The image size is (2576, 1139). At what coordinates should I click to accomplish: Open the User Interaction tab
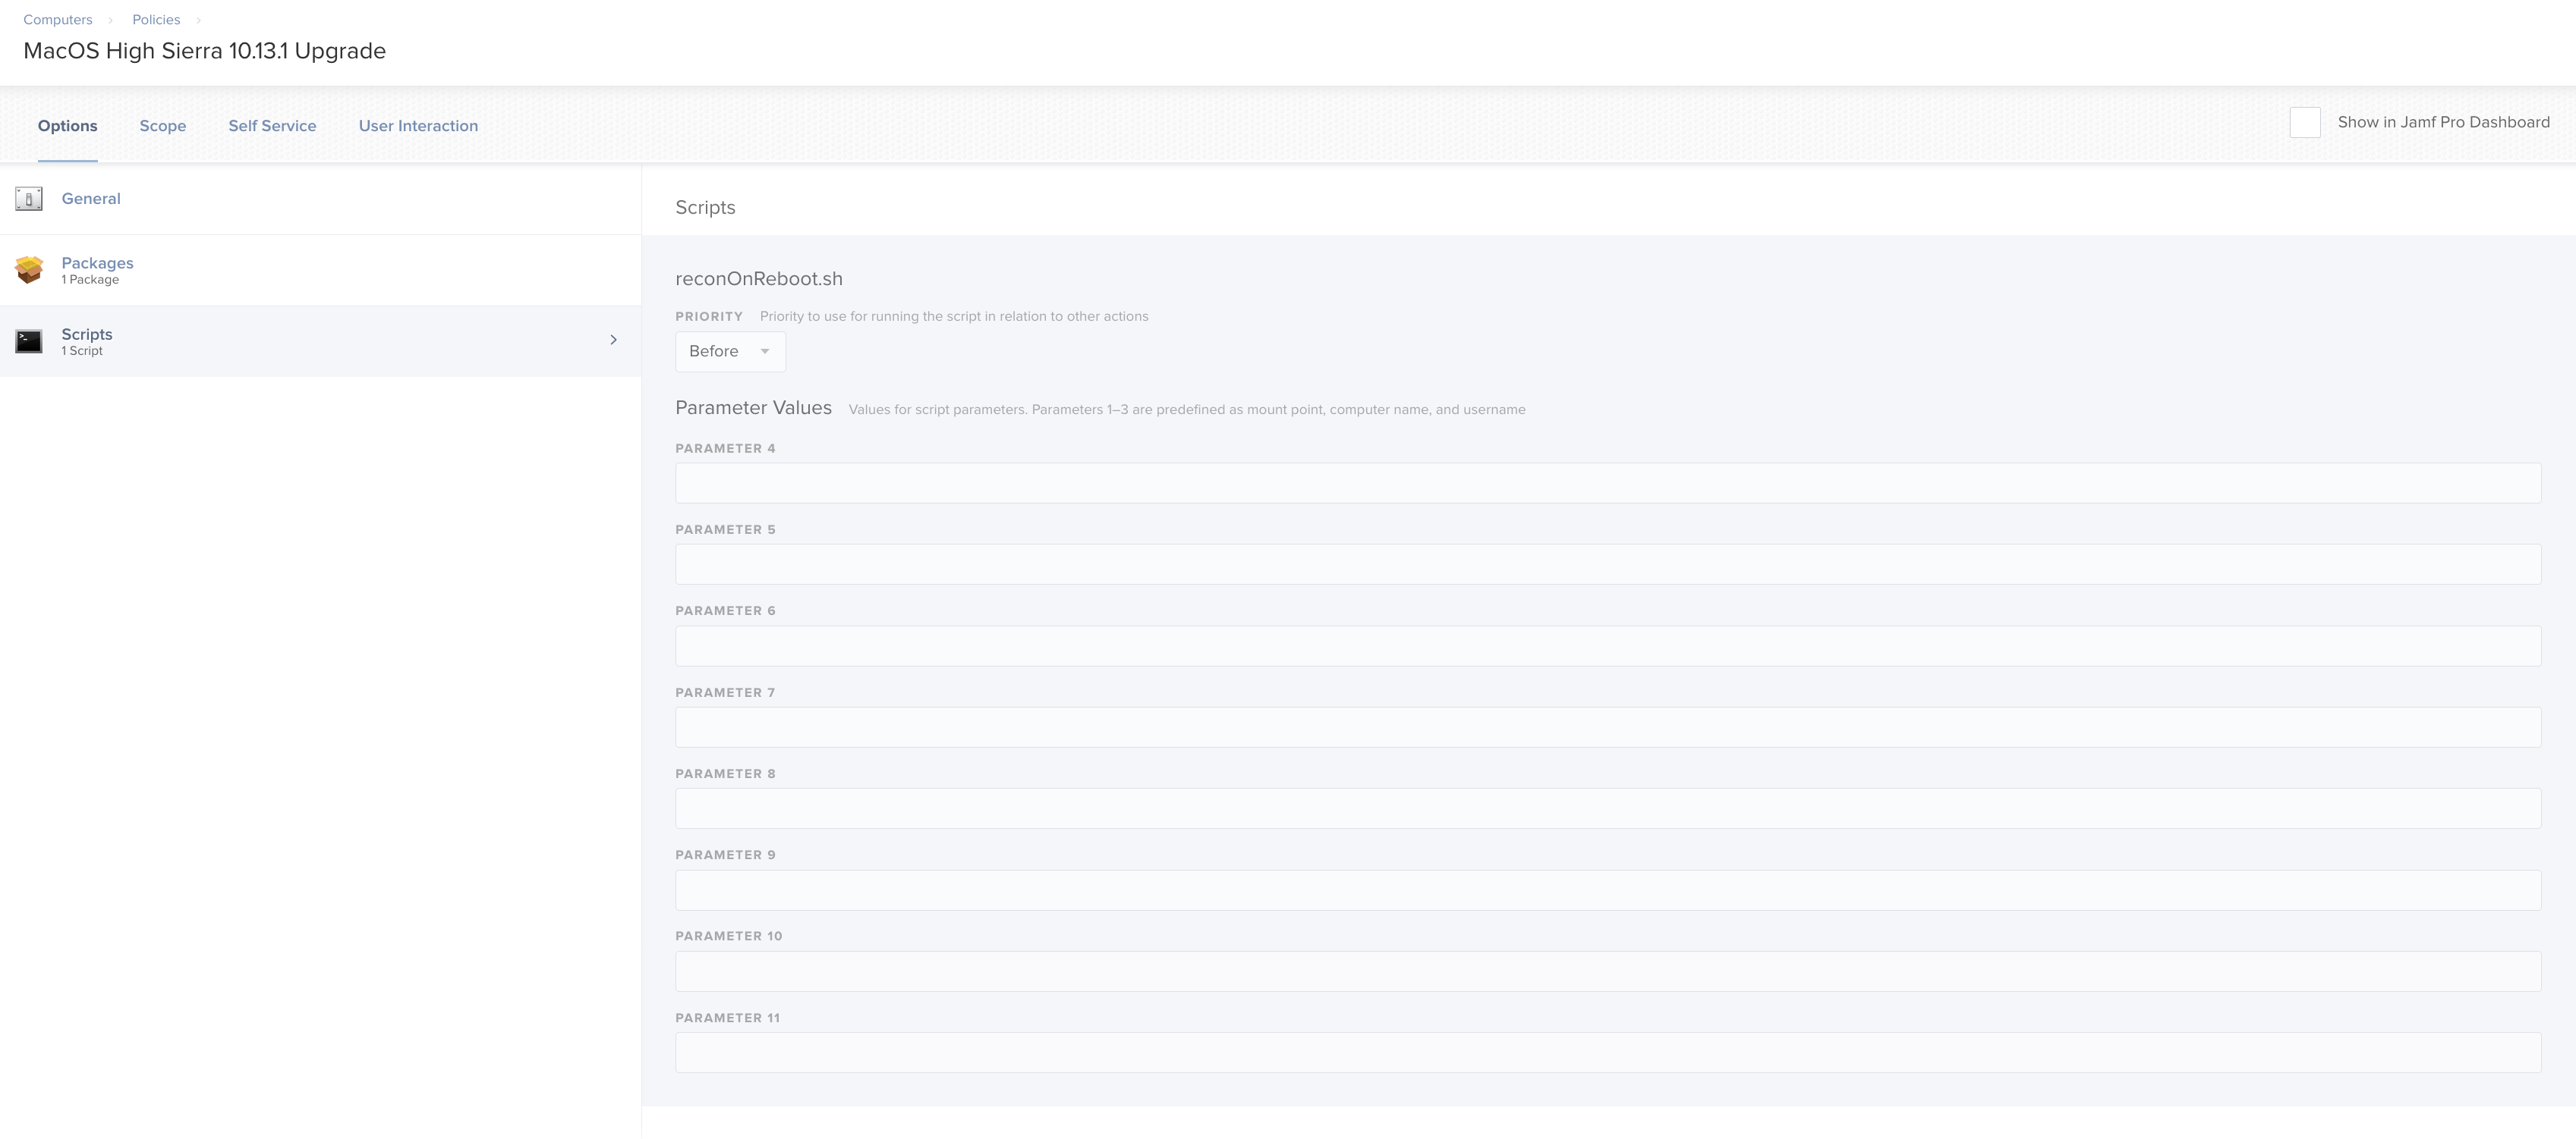(x=418, y=126)
